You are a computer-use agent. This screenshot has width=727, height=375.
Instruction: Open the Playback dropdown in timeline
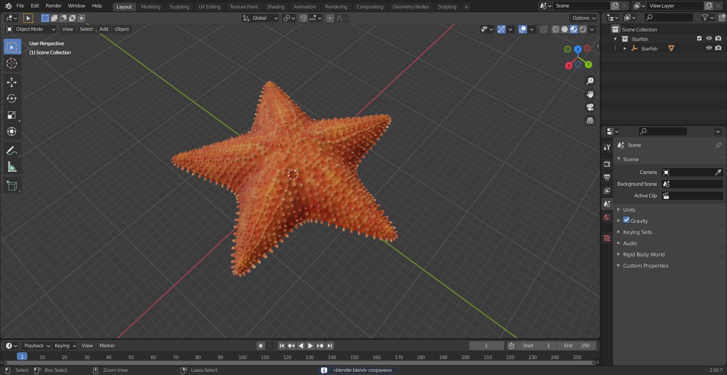coord(37,346)
